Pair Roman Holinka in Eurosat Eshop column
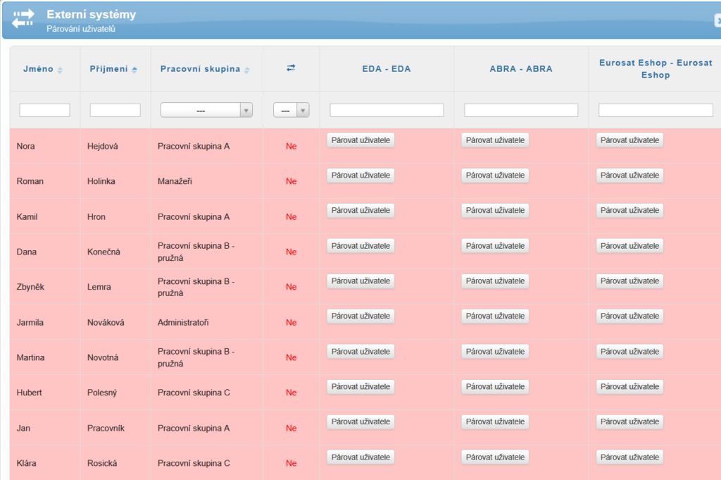The height and width of the screenshot is (480, 721). point(630,176)
